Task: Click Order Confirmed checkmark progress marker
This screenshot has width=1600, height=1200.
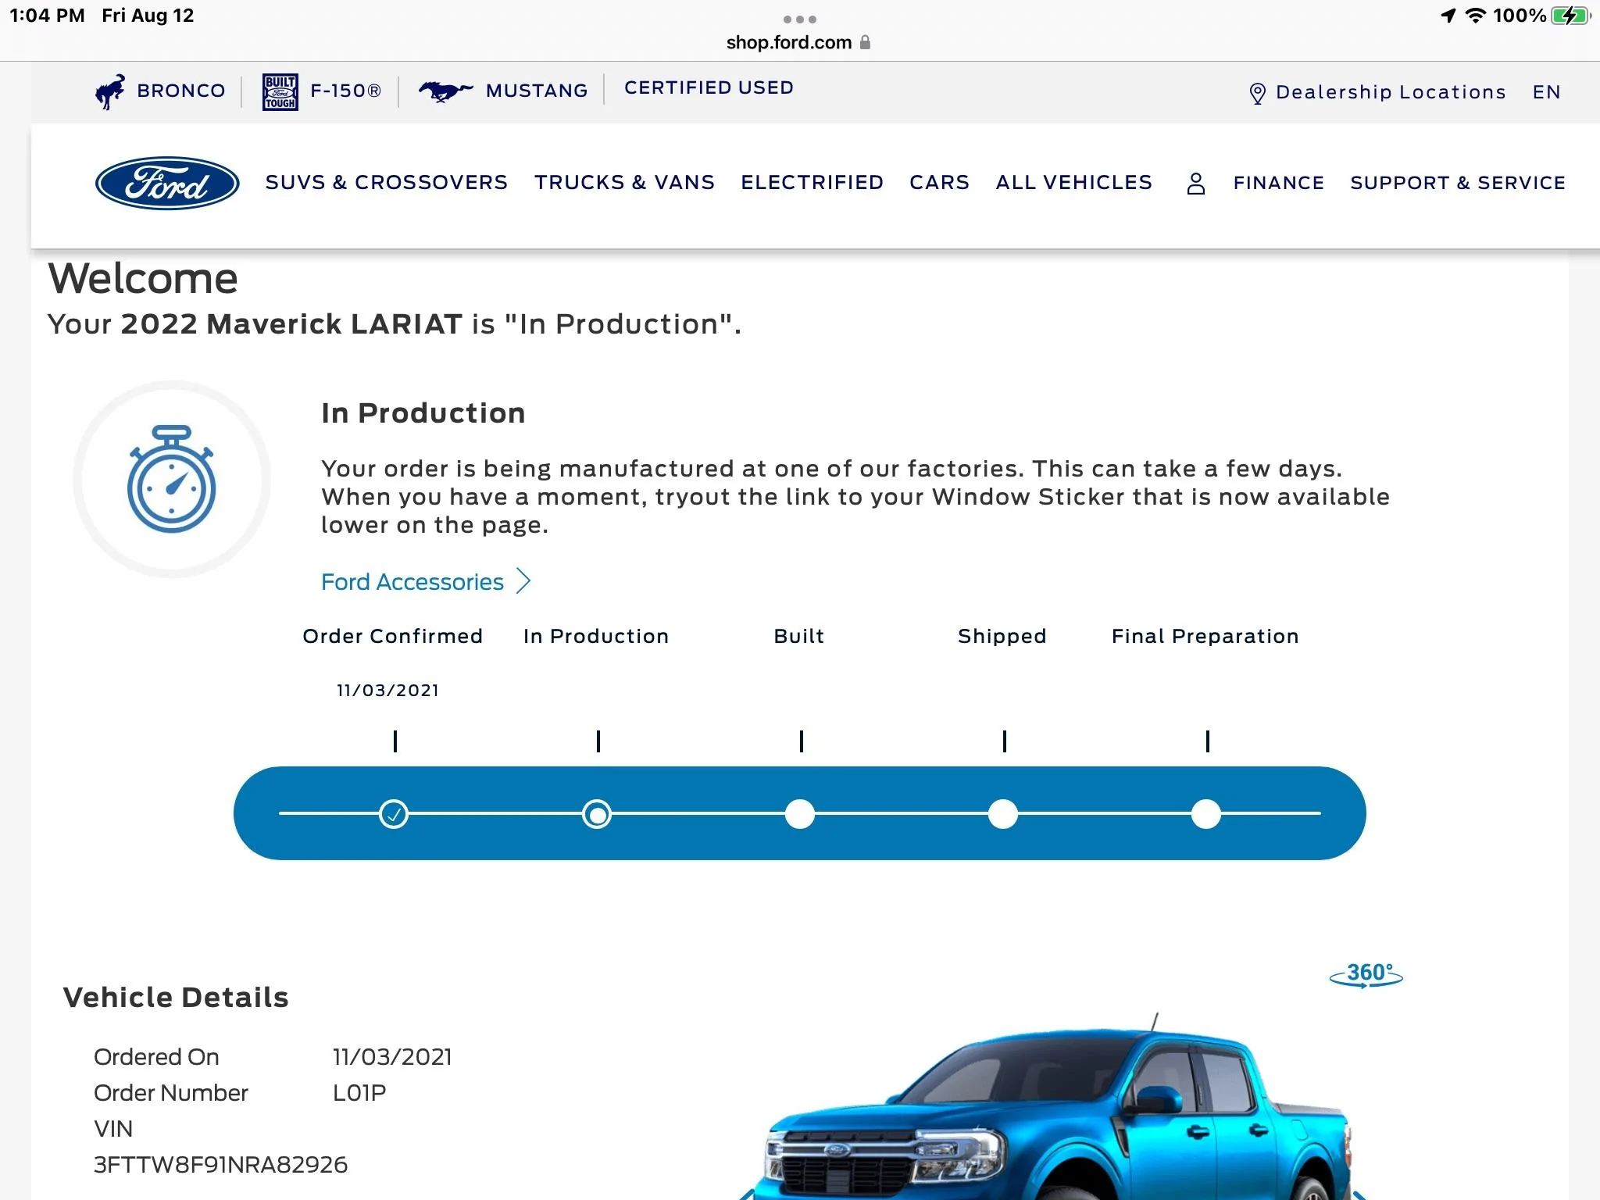Action: (394, 814)
